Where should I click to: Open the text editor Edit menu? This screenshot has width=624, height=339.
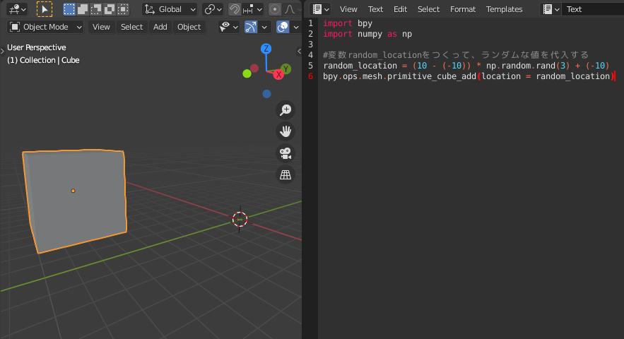tap(400, 9)
